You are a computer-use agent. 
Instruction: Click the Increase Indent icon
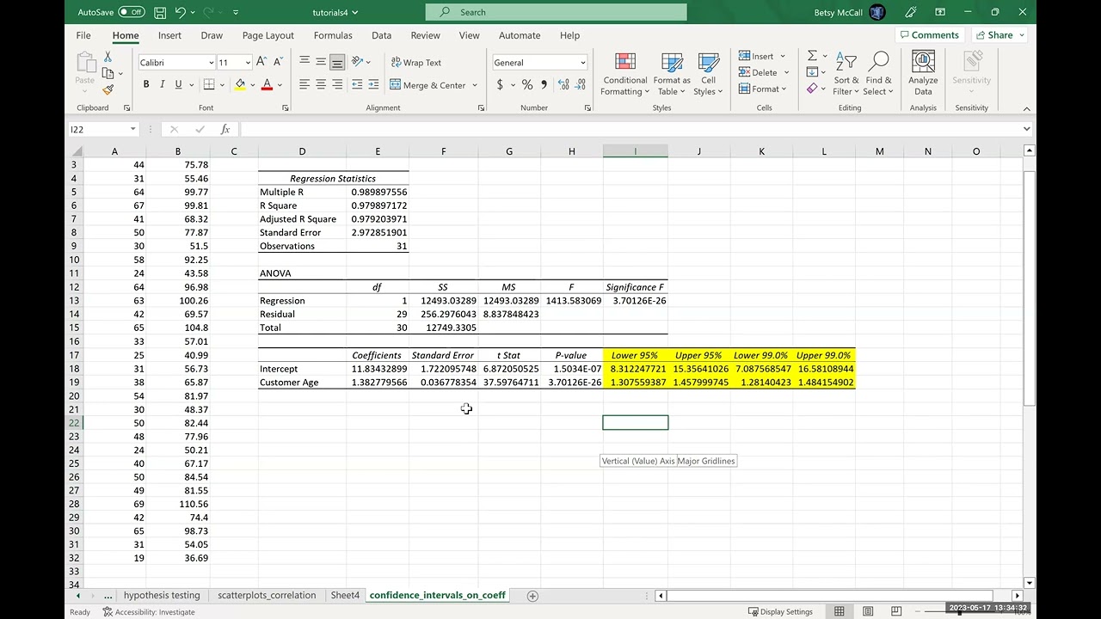click(373, 84)
